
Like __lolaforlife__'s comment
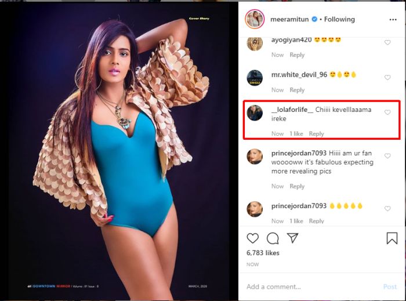[387, 113]
